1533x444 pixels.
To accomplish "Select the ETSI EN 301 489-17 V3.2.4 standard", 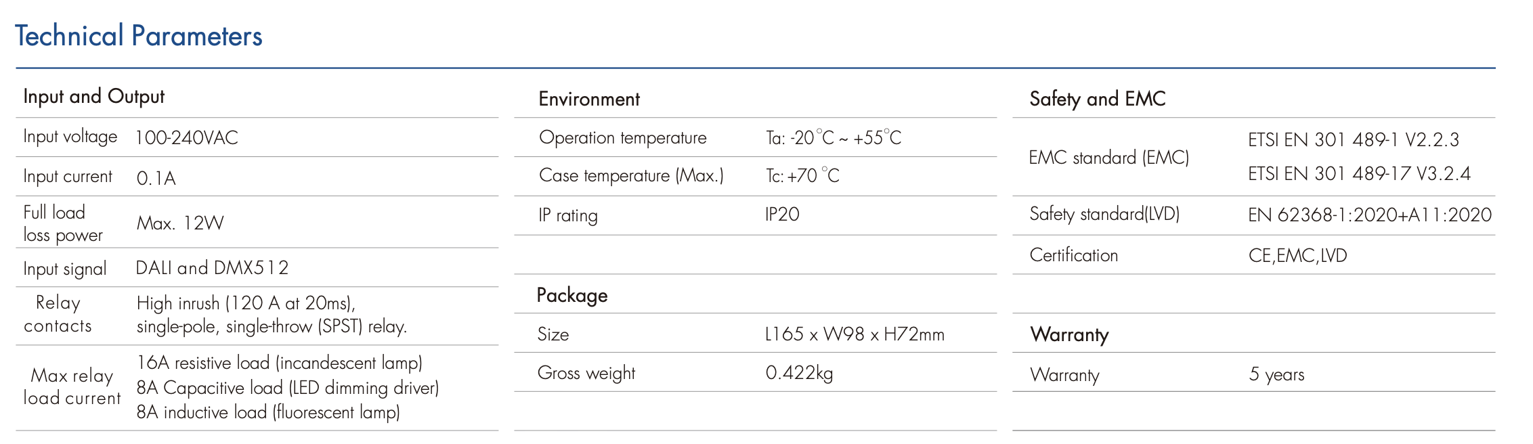I will pyautogui.click(x=1359, y=174).
